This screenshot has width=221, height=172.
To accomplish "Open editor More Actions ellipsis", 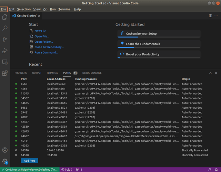I will (216, 15).
